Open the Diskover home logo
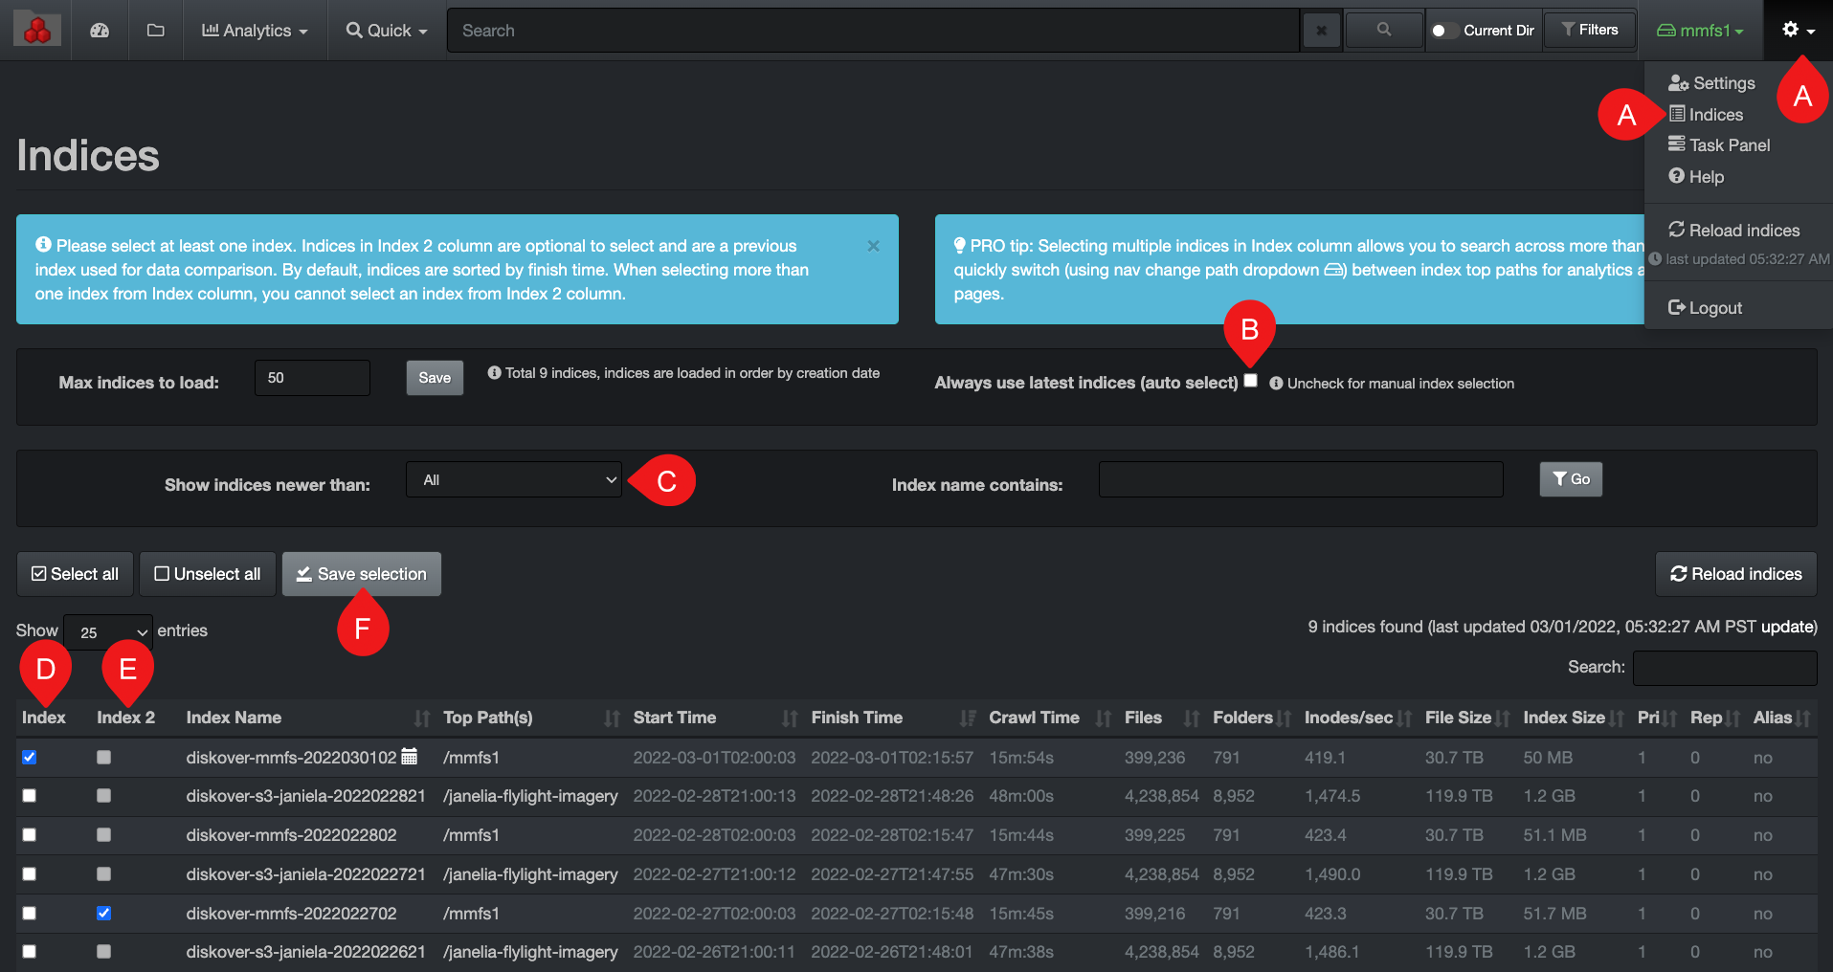 [35, 28]
